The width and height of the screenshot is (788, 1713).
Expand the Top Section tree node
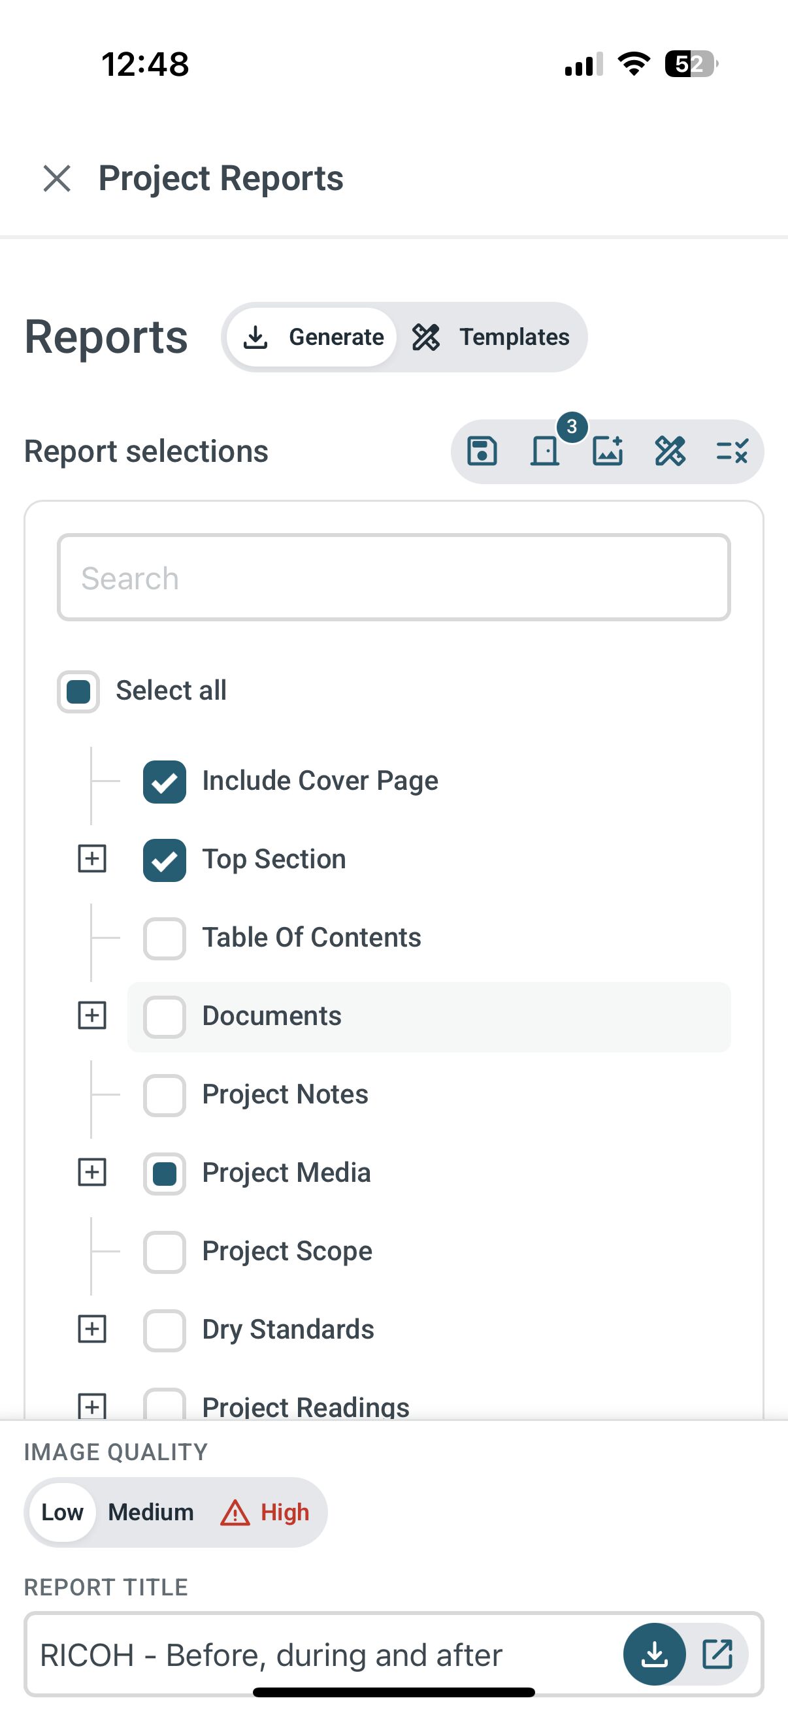click(91, 858)
